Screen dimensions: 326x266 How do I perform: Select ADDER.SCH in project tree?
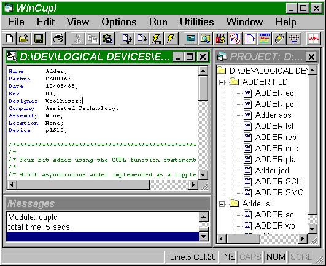click(278, 181)
